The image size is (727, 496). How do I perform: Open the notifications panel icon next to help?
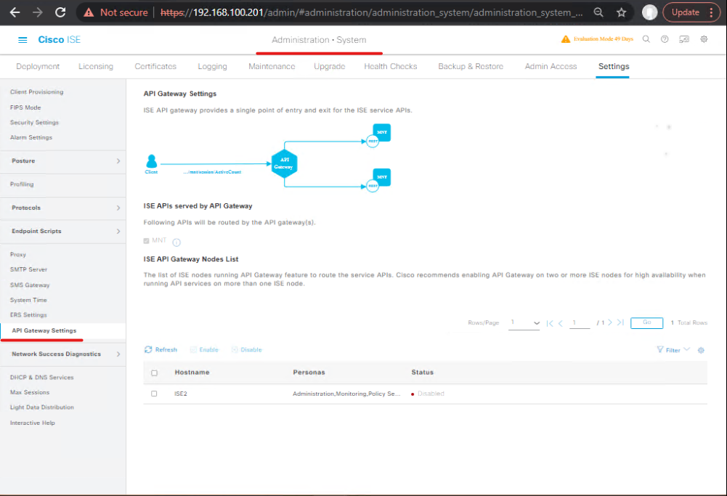(x=684, y=39)
